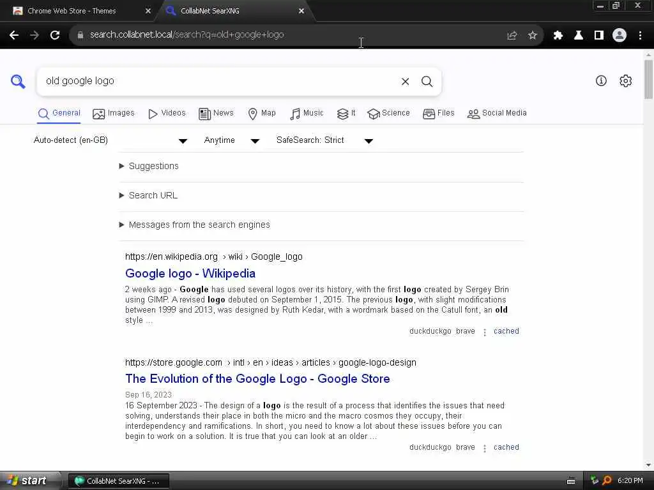654x490 pixels.
Task: Go back with browser back arrow
Action: click(14, 35)
